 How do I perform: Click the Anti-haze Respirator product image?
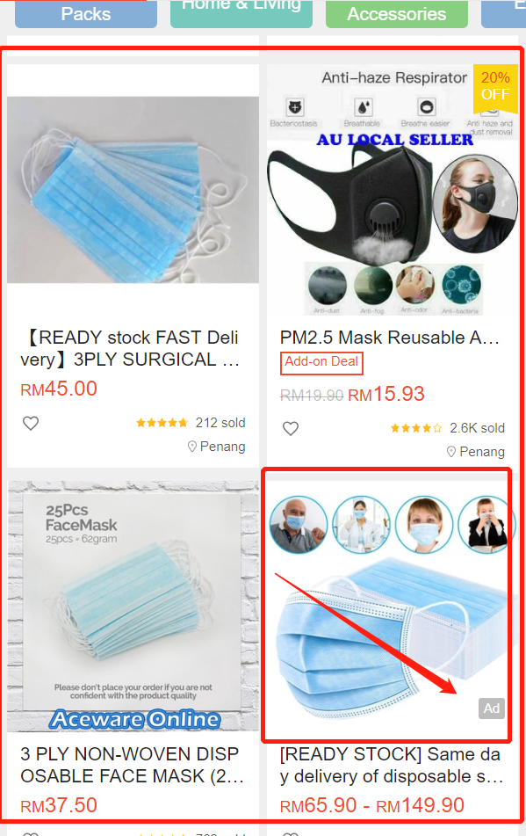click(393, 190)
